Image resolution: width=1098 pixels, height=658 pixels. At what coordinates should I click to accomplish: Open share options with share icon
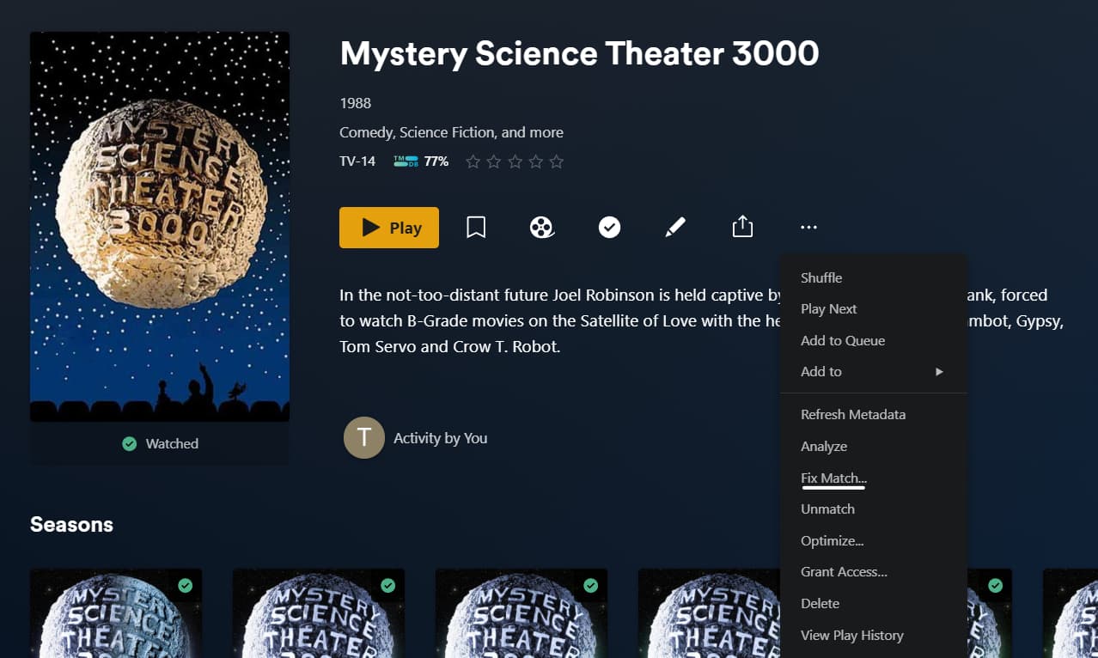coord(742,228)
